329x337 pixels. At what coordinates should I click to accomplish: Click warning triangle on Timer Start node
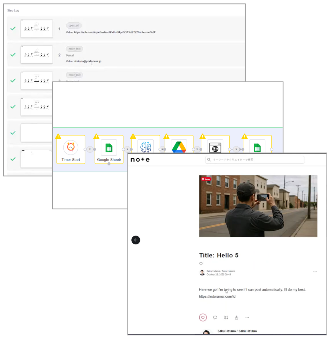(58, 136)
